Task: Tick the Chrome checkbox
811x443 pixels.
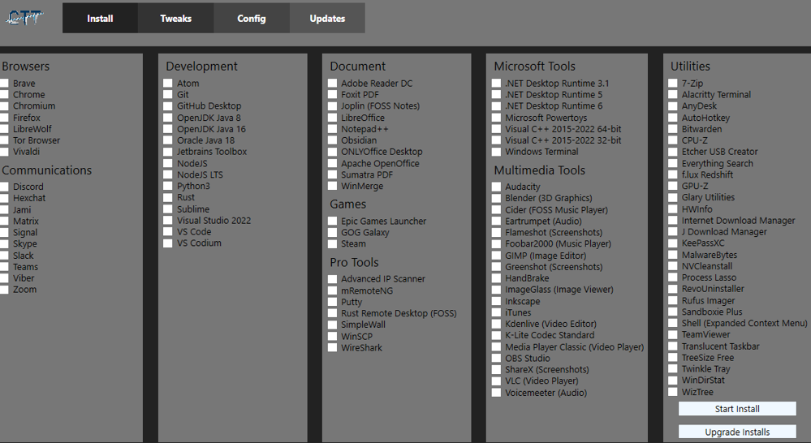Action: (x=4, y=95)
